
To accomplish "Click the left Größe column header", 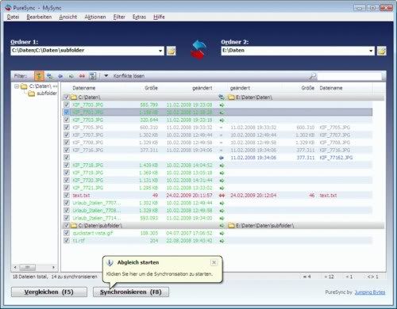I will coord(151,88).
